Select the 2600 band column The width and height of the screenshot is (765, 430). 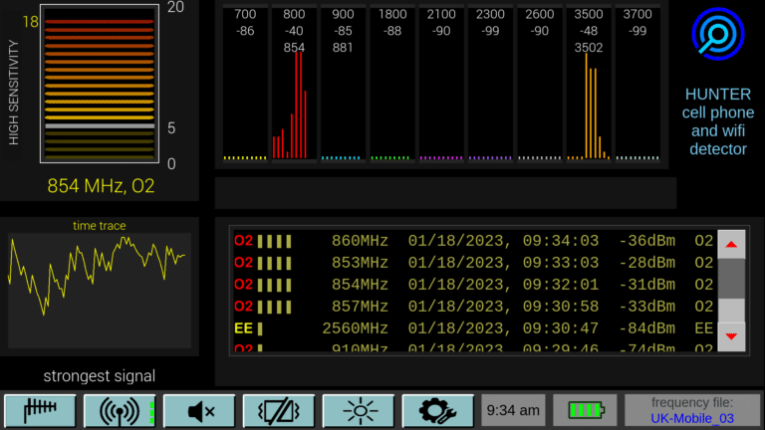539,83
